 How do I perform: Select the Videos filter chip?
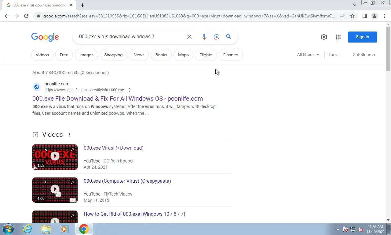pos(42,55)
